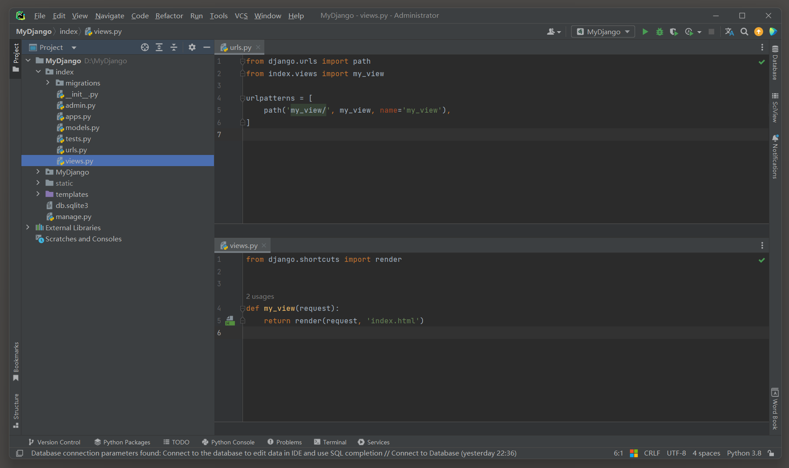
Task: Click the stop process icon
Action: click(x=711, y=32)
